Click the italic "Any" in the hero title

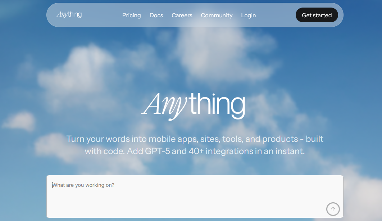(x=164, y=106)
